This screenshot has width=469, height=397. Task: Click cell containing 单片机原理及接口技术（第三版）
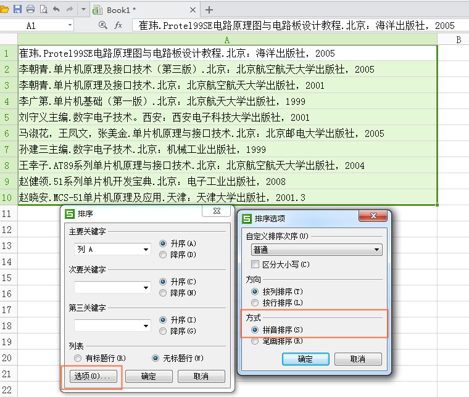227,69
